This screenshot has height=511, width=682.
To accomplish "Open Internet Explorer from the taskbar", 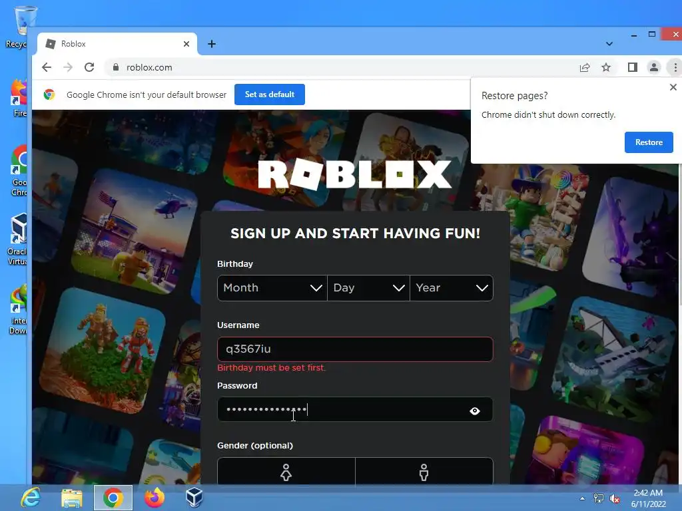I will [x=31, y=498].
